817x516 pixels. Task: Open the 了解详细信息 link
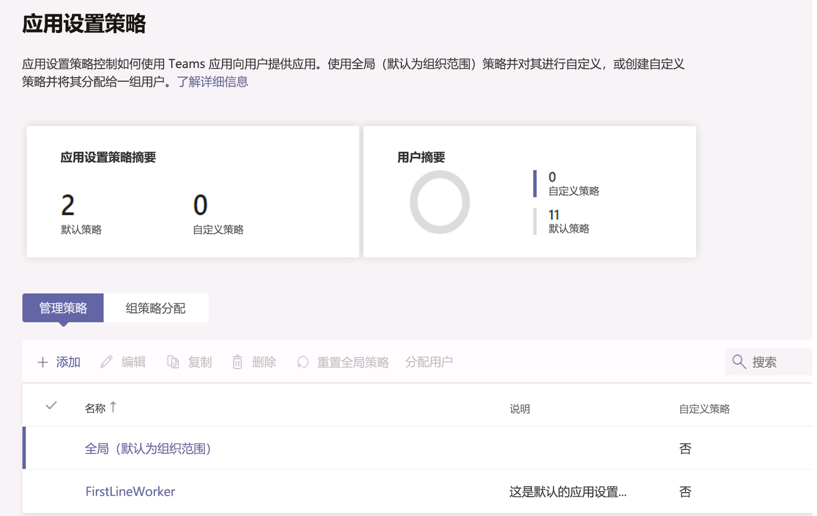click(x=212, y=82)
